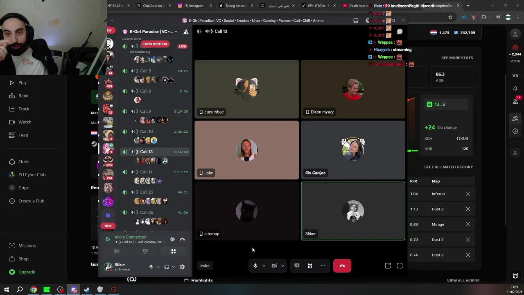Show chat for Call 13
This screenshot has width=524, height=295.
(400, 32)
